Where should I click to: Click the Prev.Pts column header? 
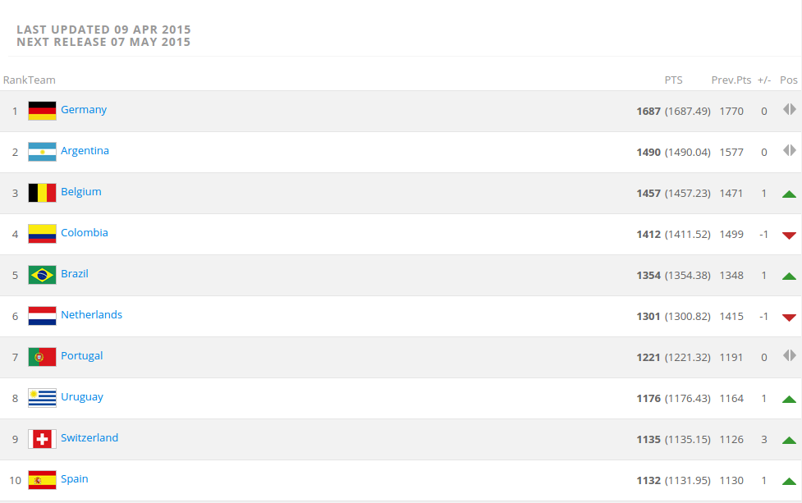[x=731, y=80]
